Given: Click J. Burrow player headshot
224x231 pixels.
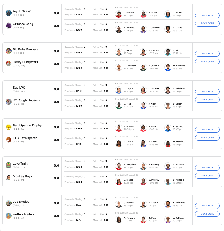Looking at the screenshot, I should point(119,204).
